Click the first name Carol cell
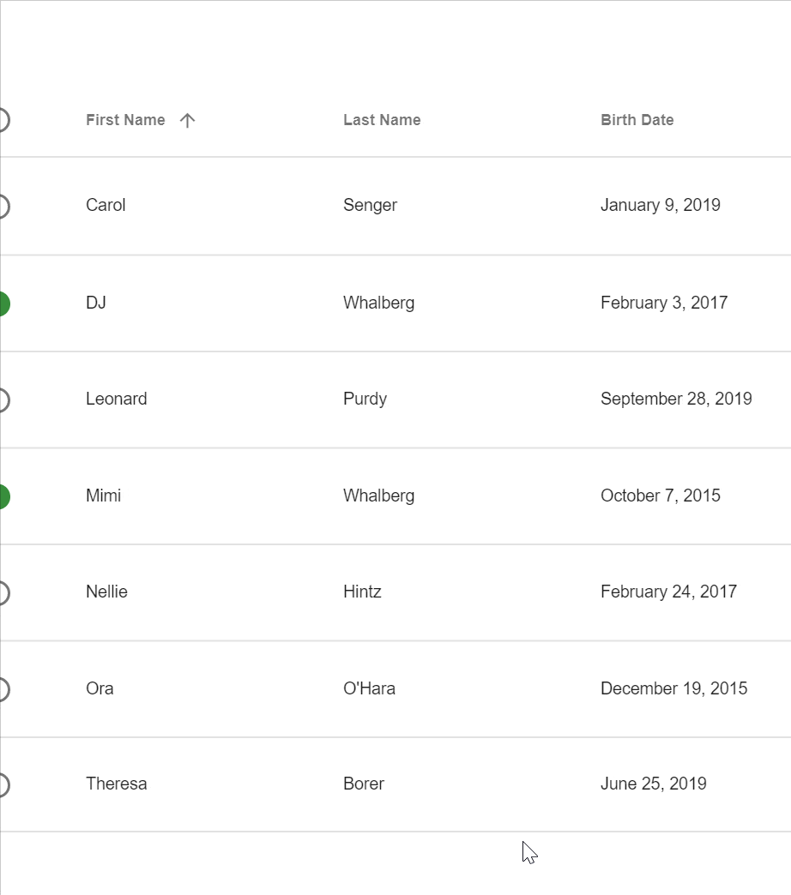The height and width of the screenshot is (895, 791). click(106, 205)
